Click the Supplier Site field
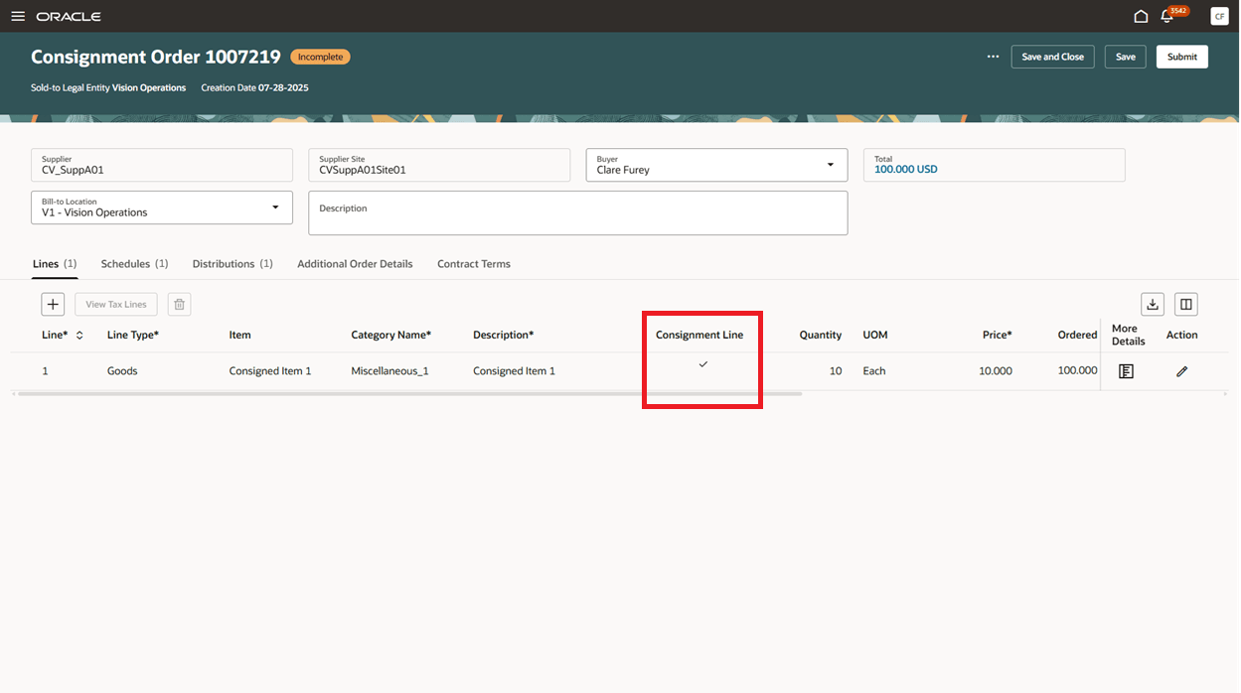The height and width of the screenshot is (693, 1241). click(439, 165)
